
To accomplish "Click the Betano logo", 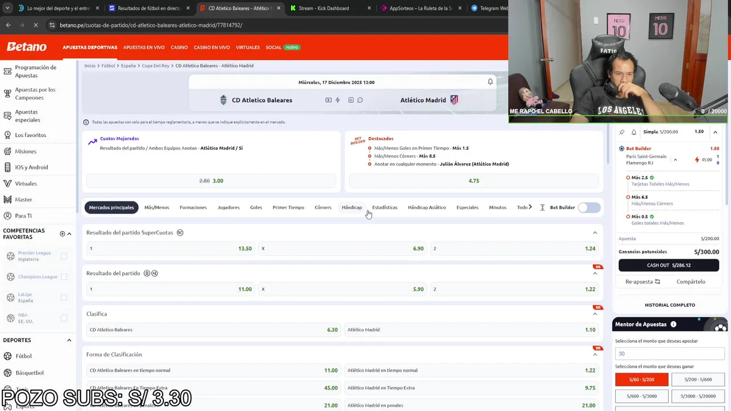I will tap(26, 47).
